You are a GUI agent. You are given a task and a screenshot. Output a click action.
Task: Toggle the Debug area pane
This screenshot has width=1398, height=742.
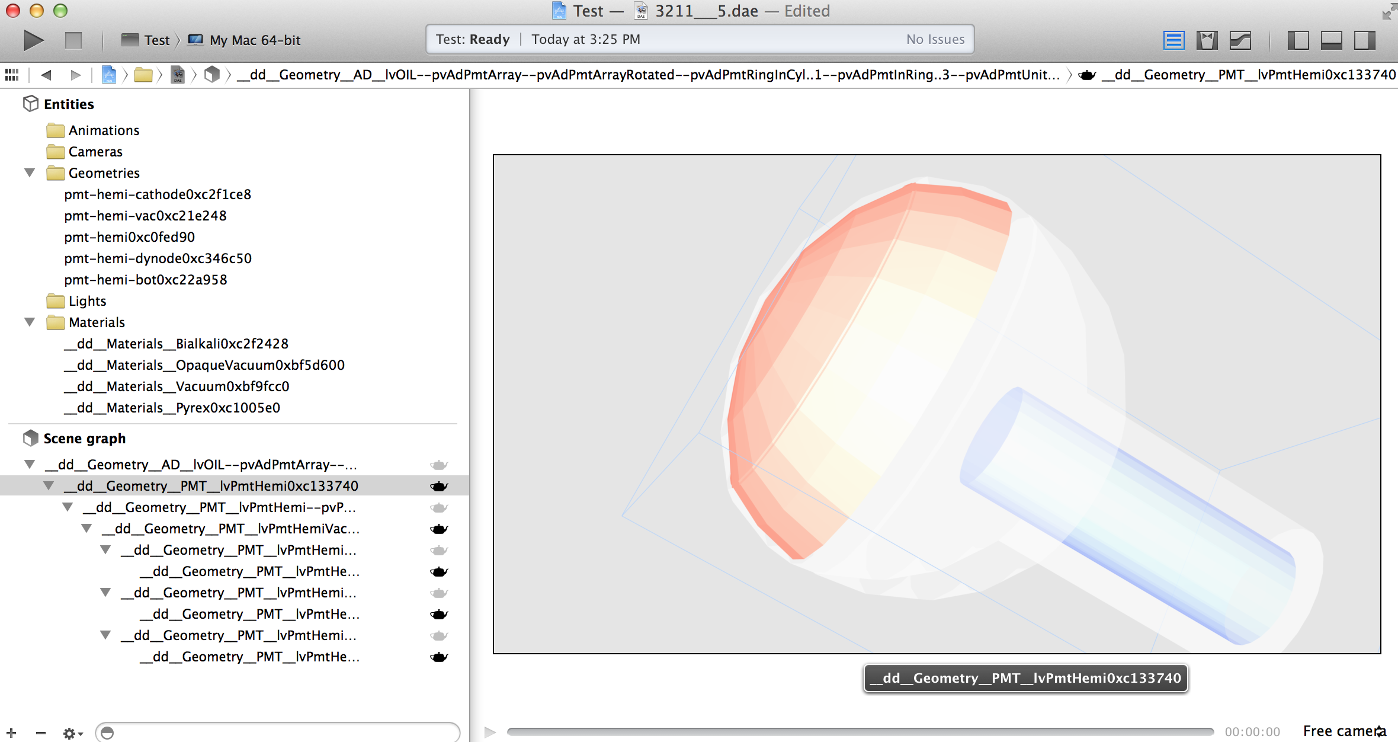coord(1331,40)
